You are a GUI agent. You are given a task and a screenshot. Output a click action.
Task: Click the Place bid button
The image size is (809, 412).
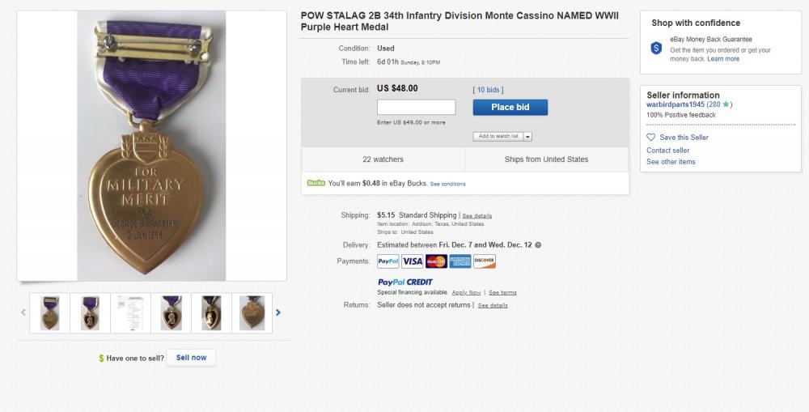click(x=510, y=108)
